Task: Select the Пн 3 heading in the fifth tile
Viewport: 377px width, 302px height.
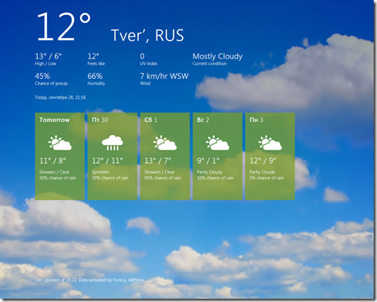Action: point(256,120)
